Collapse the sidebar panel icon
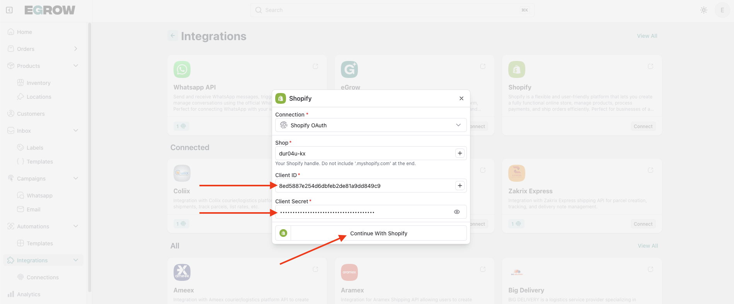 pyautogui.click(x=10, y=10)
